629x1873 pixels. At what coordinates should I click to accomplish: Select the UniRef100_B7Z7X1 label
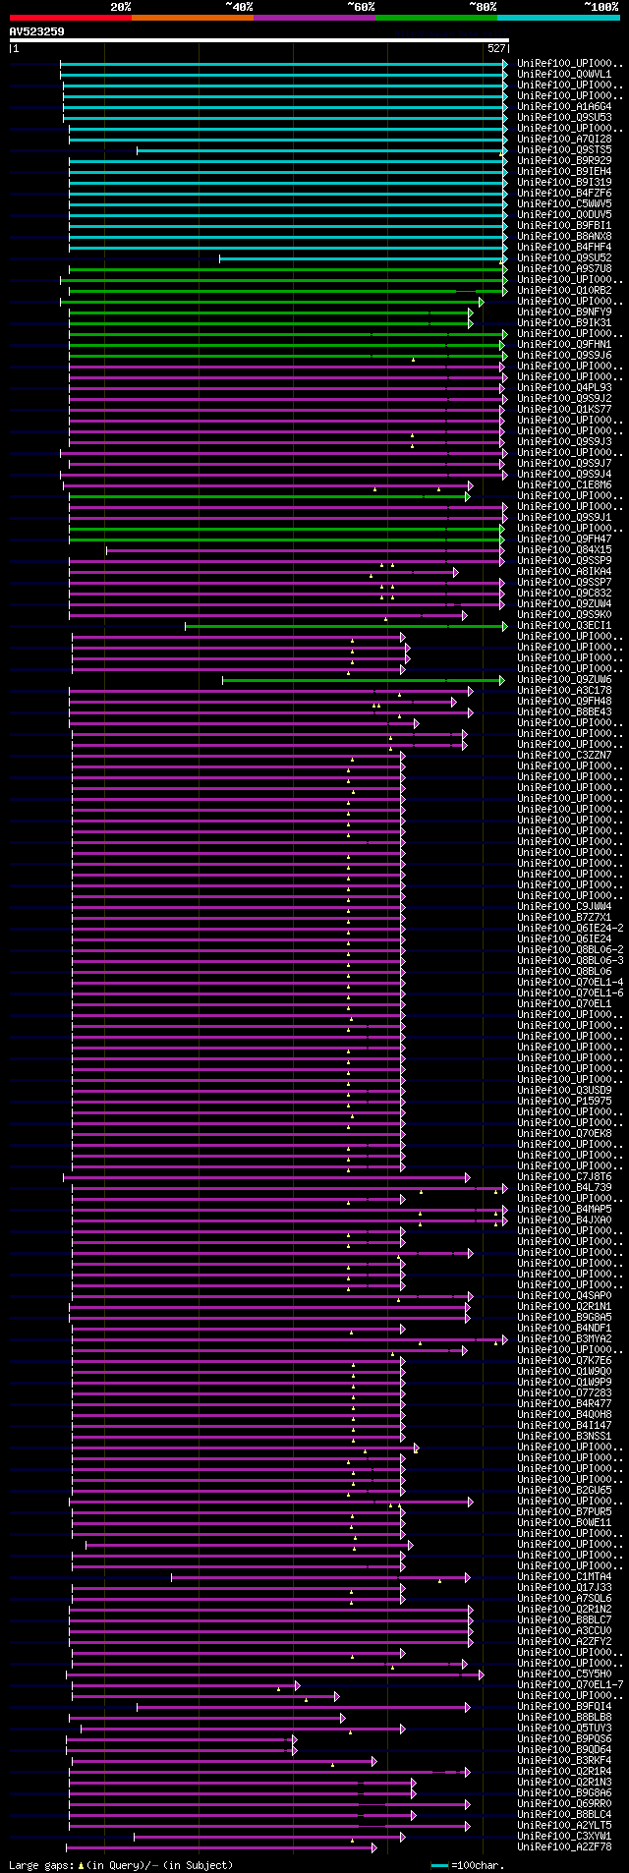pyautogui.click(x=564, y=917)
